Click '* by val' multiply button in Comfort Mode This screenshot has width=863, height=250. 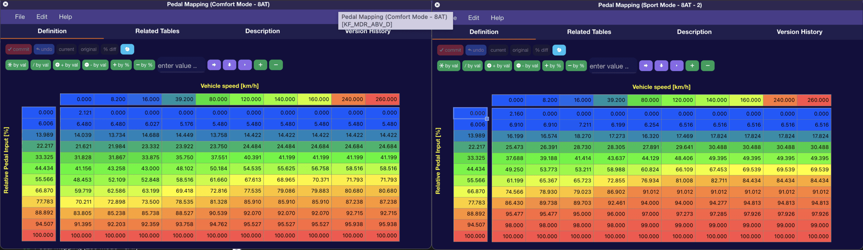[17, 65]
